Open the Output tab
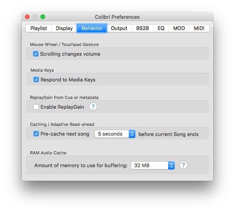 click(119, 28)
